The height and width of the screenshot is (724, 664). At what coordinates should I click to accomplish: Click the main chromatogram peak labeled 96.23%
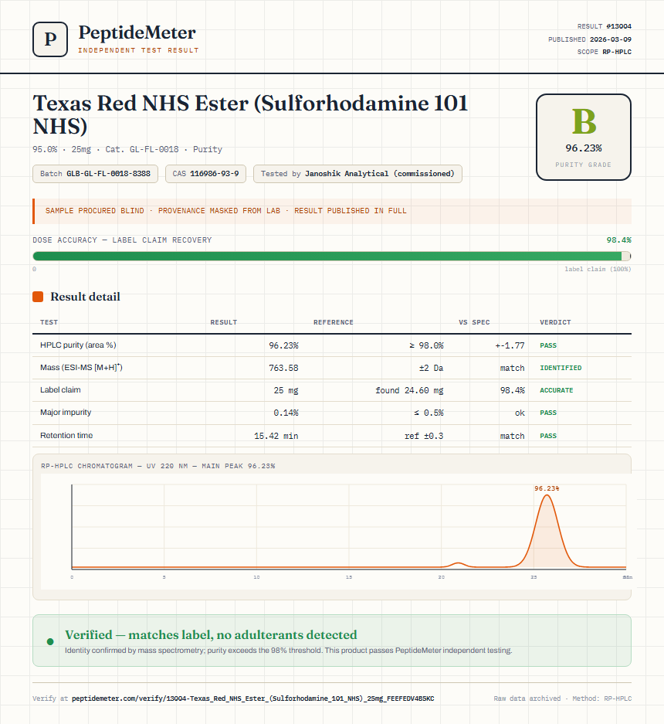pyautogui.click(x=547, y=531)
